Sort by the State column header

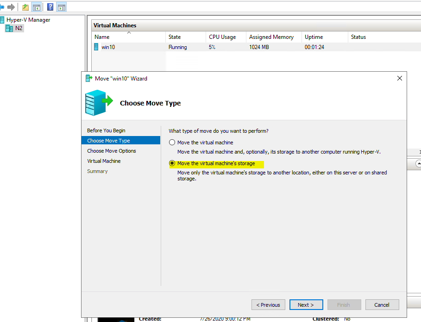186,37
